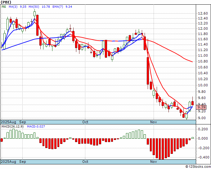Select the EMA(7) indicator label

(58, 6)
